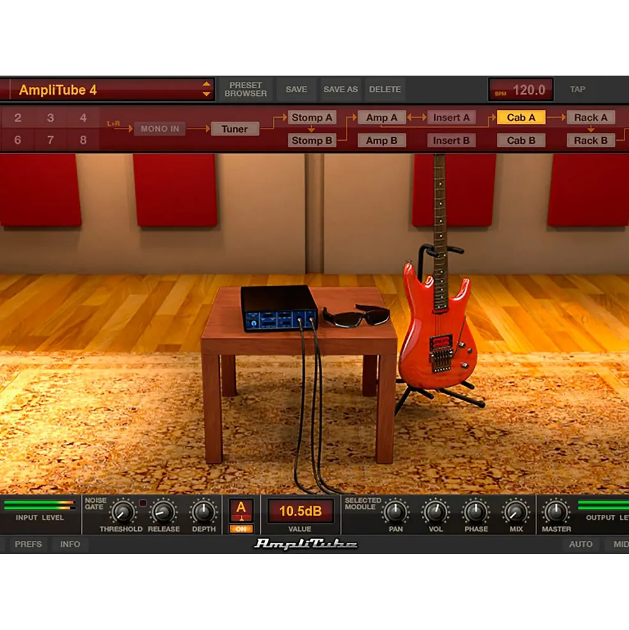This screenshot has width=629, height=630.
Task: Open the Preset Browser
Action: [245, 89]
